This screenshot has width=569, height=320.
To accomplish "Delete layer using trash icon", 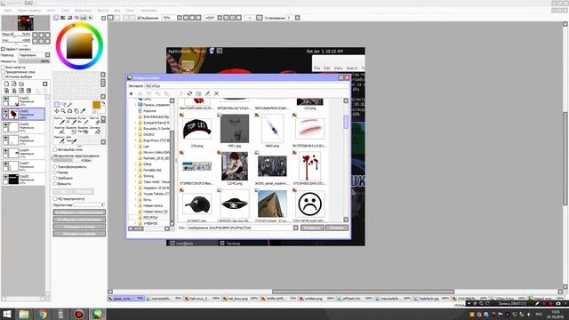I will click(28, 91).
